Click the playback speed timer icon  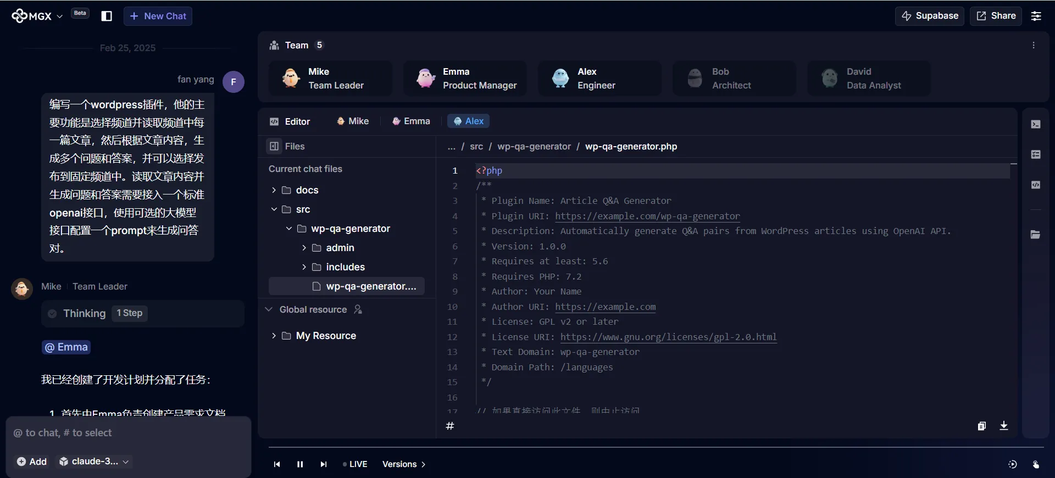click(1013, 464)
